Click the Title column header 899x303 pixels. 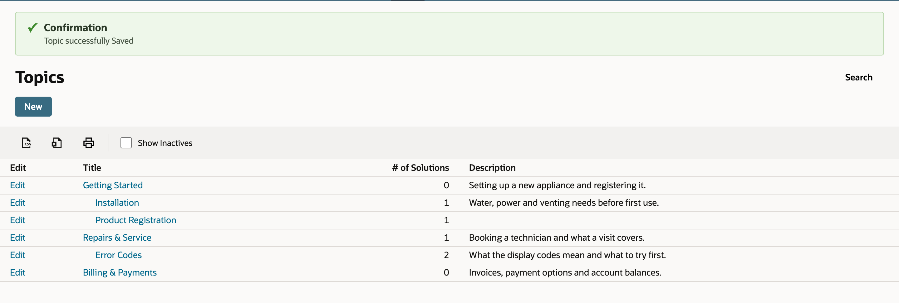click(92, 168)
